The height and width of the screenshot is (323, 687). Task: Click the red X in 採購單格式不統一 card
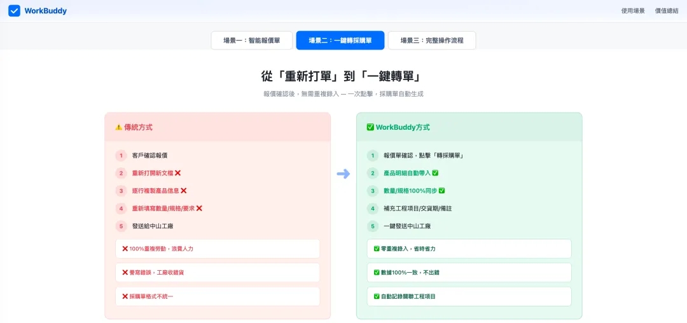(x=125, y=296)
